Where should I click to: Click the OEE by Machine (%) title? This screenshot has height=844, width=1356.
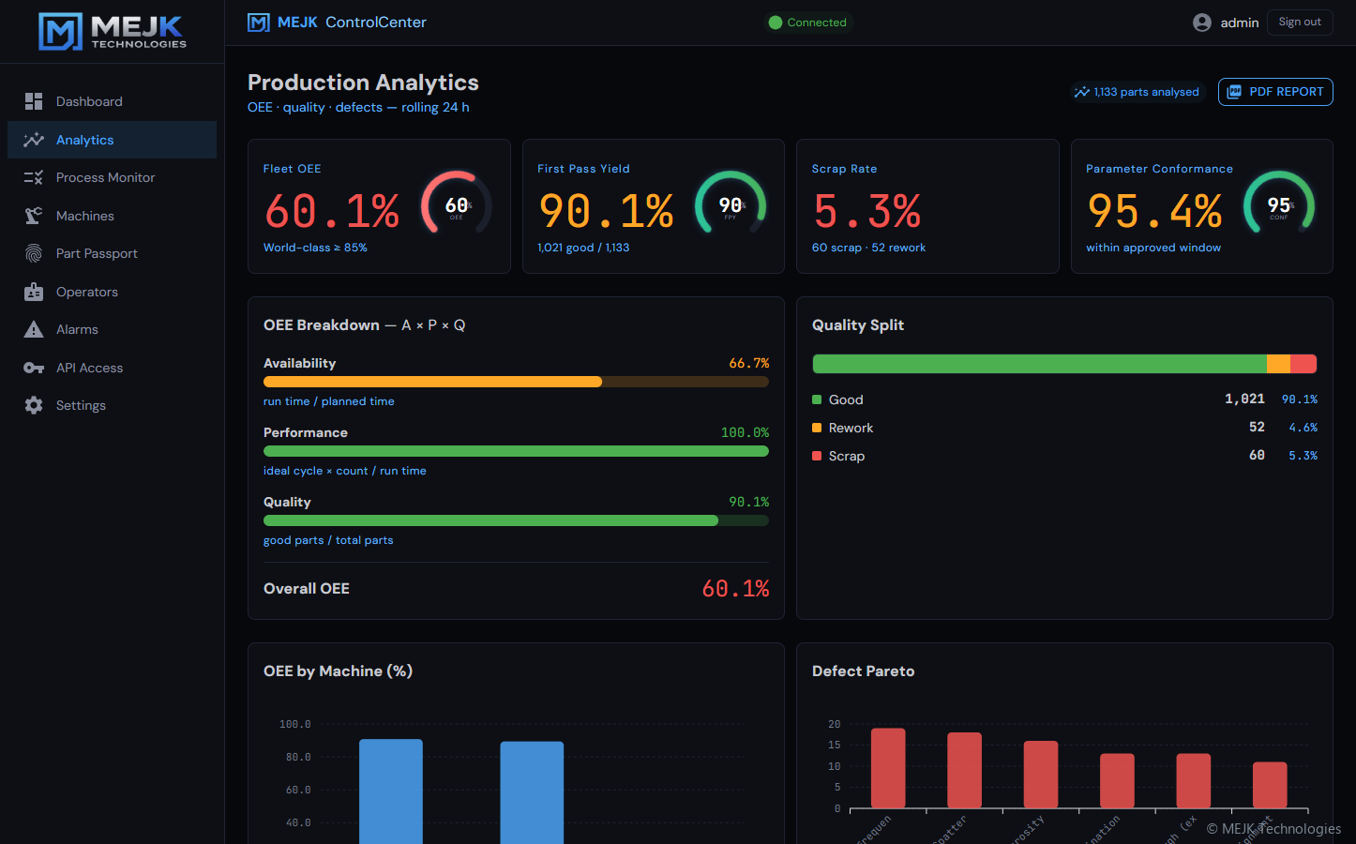coord(338,671)
